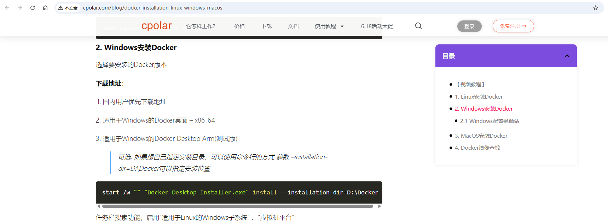Jump to 2.1 Windows配置镜像站 in the contents
The image size is (608, 224).
click(x=490, y=121)
